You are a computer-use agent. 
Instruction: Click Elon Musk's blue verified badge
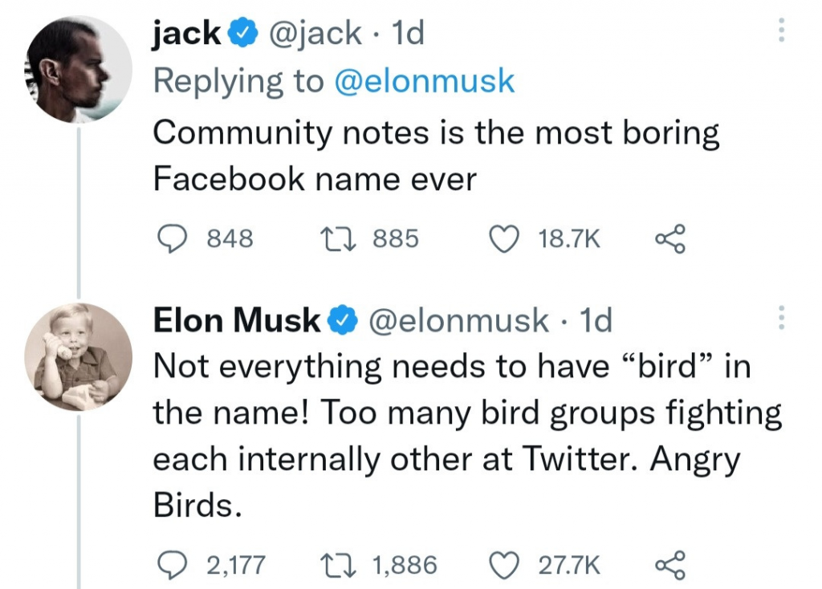tap(342, 321)
